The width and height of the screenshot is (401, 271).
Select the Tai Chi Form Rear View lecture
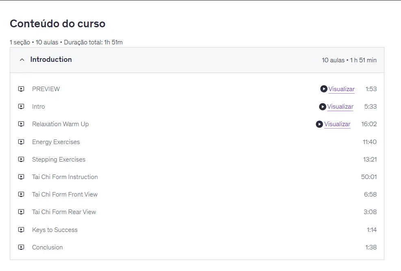click(64, 212)
